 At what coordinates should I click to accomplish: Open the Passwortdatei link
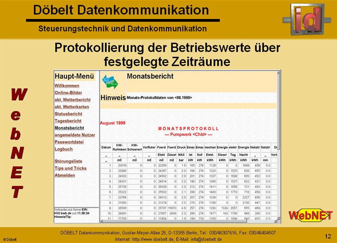[69, 142]
